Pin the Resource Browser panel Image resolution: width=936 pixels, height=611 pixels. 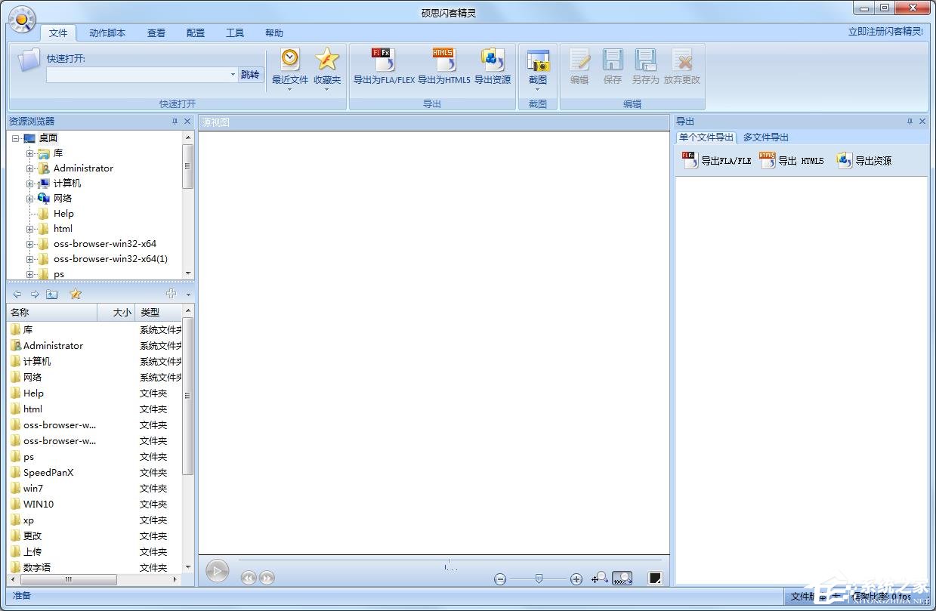point(175,122)
